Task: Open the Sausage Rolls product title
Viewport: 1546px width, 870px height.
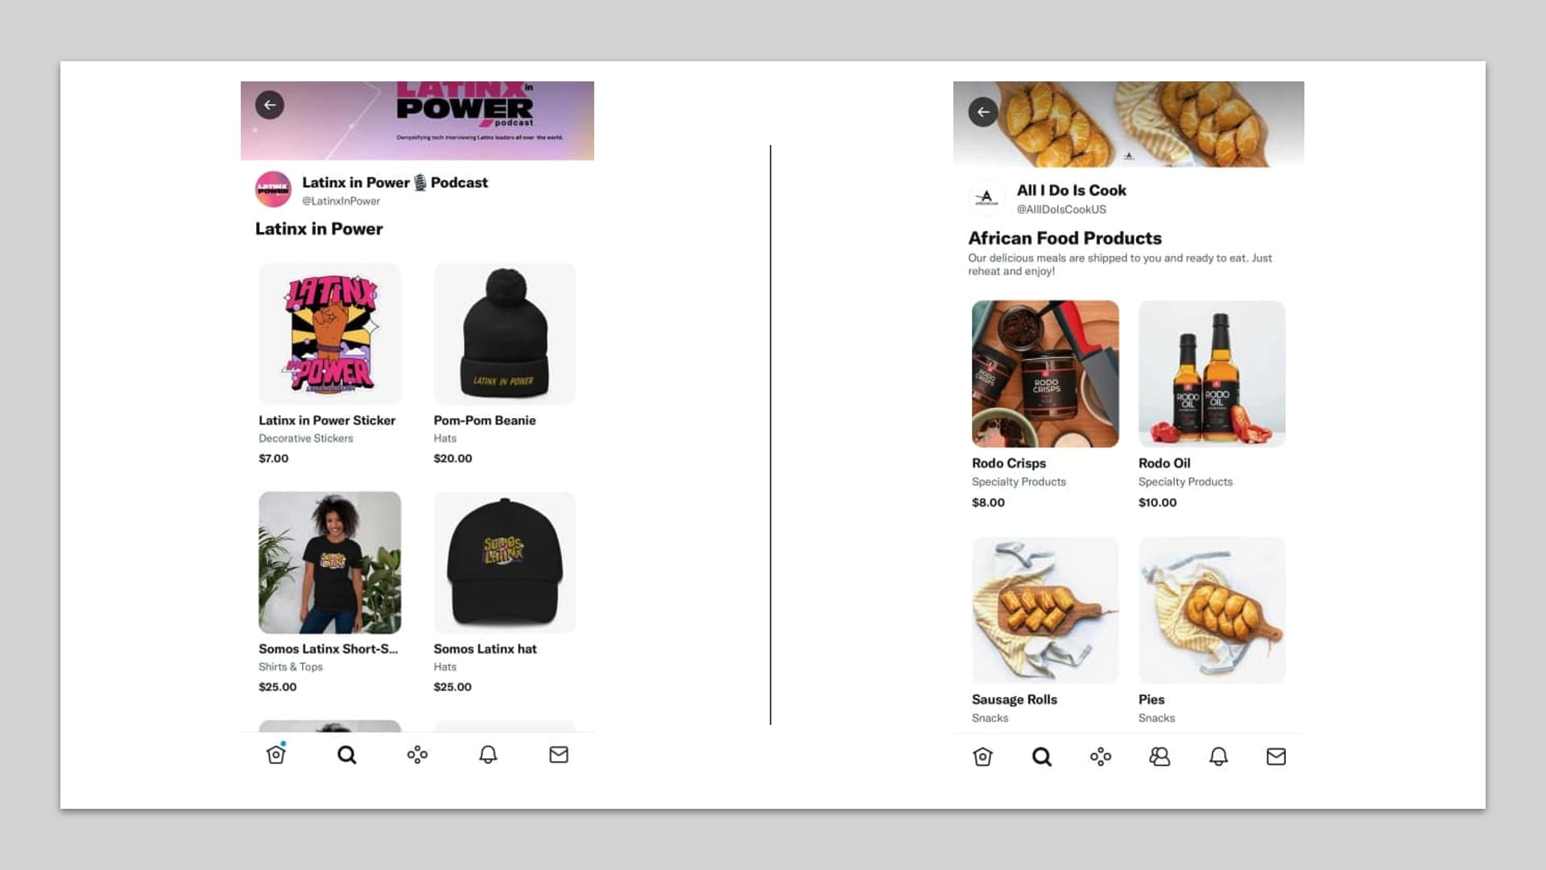Action: [x=1015, y=699]
